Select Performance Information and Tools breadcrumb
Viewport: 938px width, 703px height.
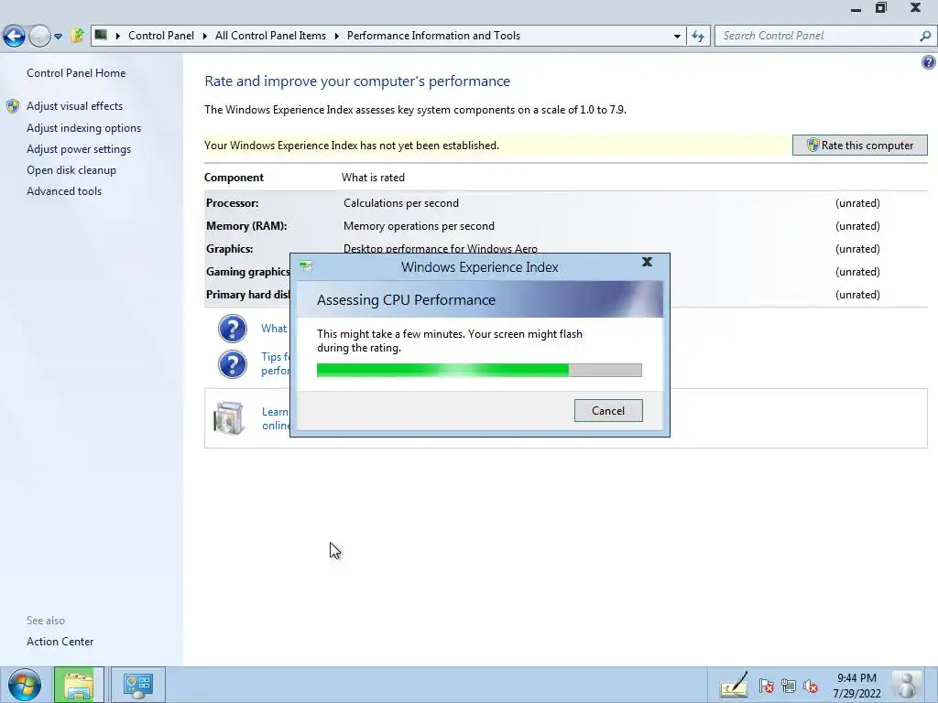pos(433,36)
